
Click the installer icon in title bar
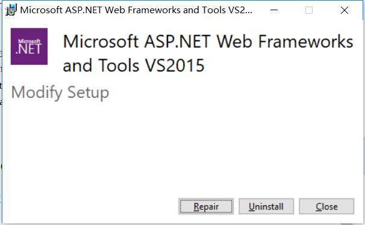pyautogui.click(x=11, y=10)
